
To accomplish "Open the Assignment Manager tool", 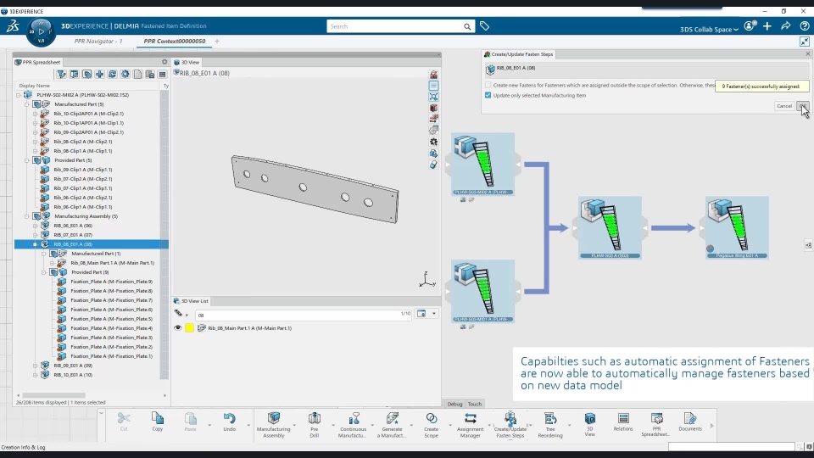I will coord(471,425).
